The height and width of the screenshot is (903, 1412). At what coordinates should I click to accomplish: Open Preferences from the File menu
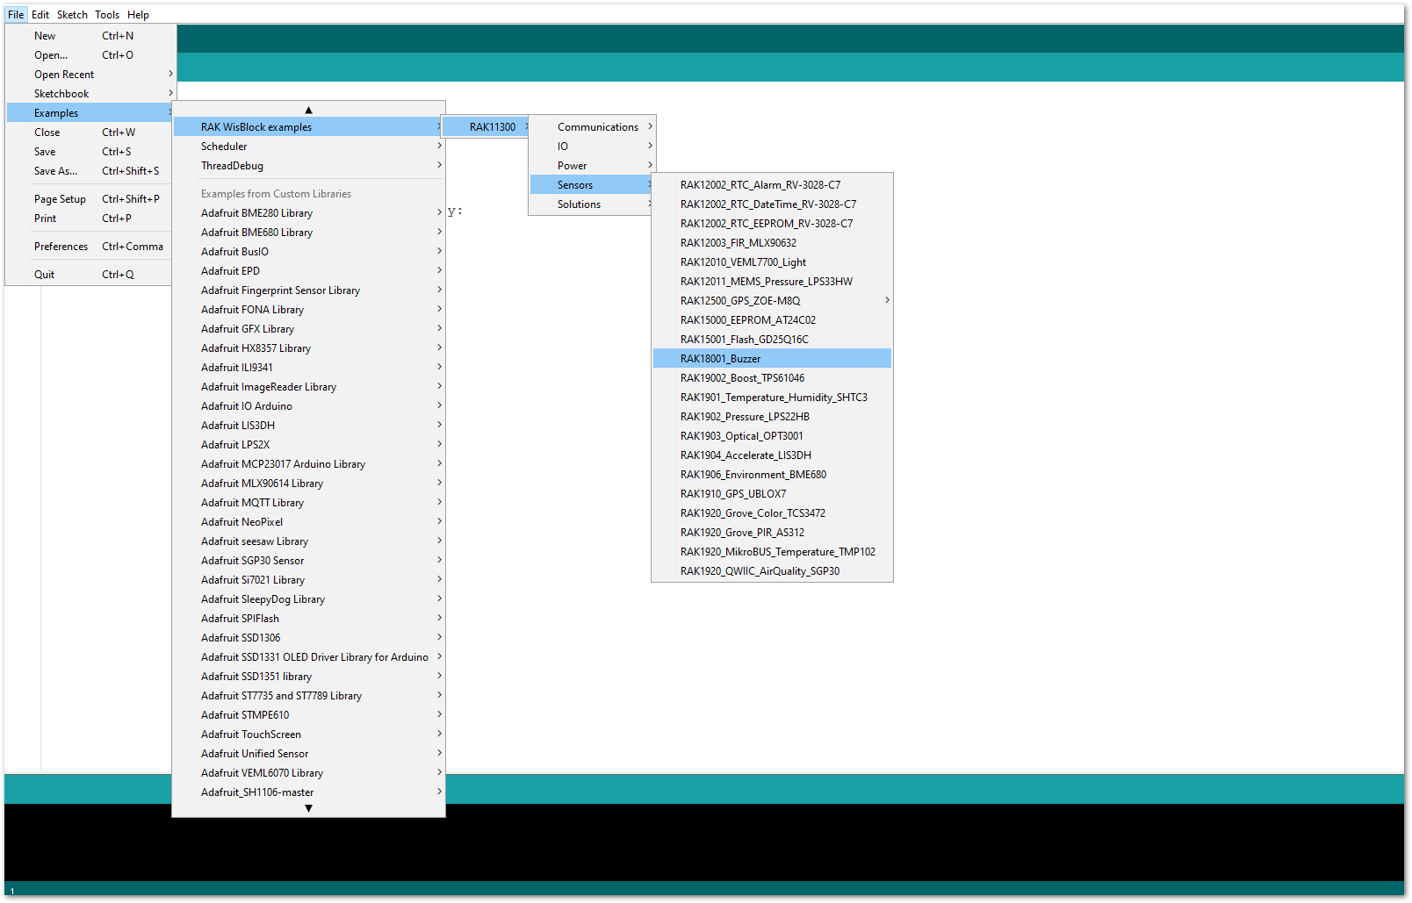[90, 247]
